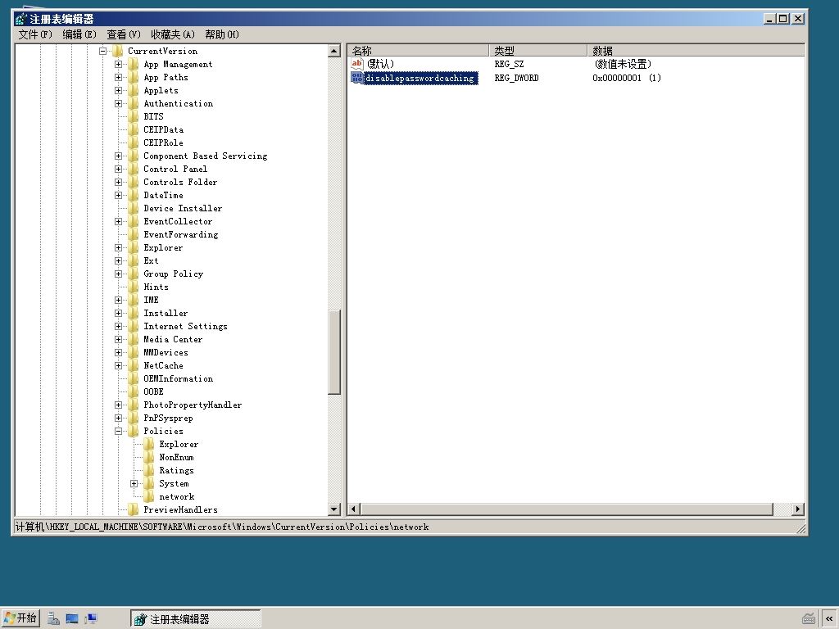The image size is (839, 629).
Task: Click the 数据 column header
Action: tap(696, 51)
